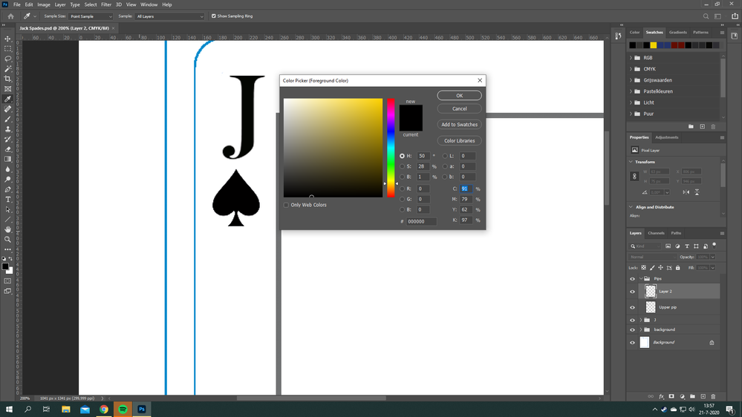Select the Move tool

tap(7, 39)
